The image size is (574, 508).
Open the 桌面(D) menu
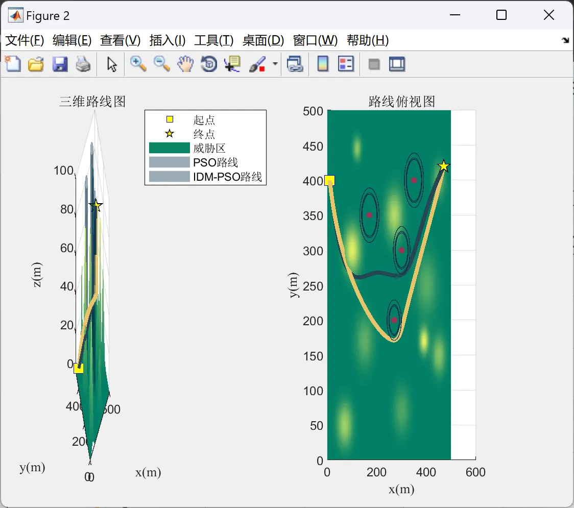point(263,40)
